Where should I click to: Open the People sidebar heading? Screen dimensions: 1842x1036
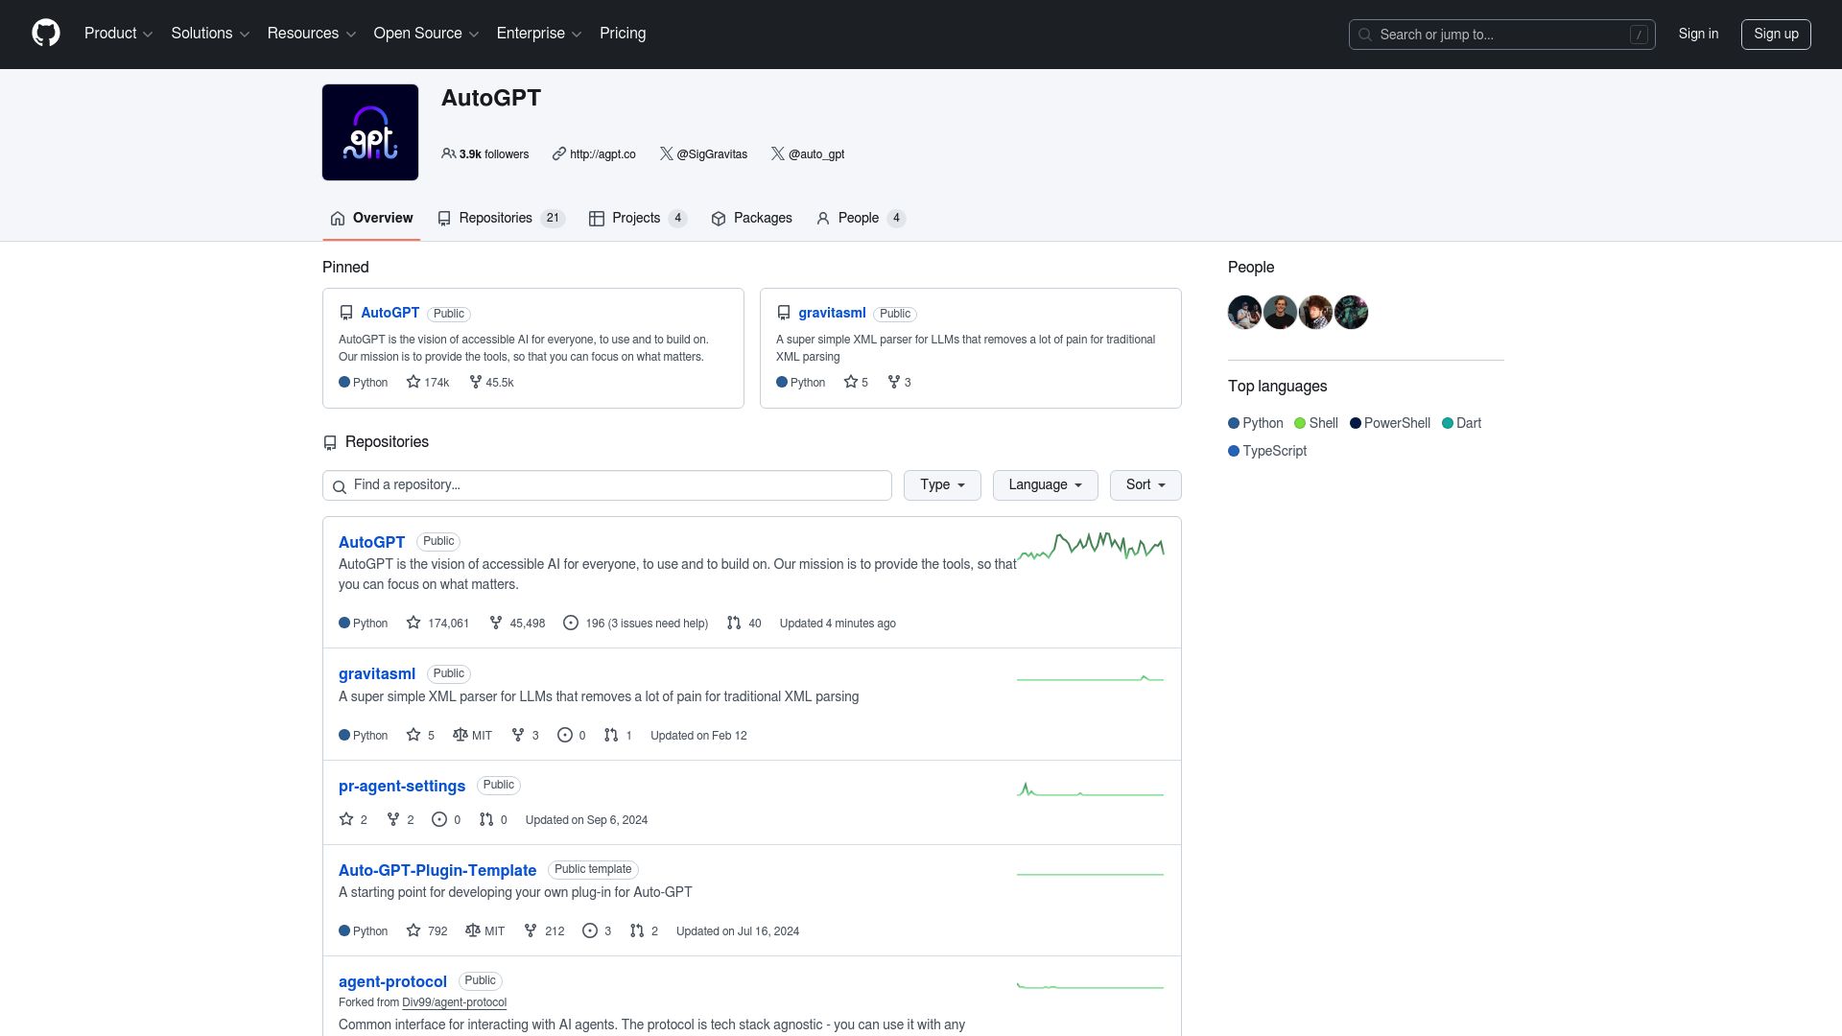(x=1251, y=268)
